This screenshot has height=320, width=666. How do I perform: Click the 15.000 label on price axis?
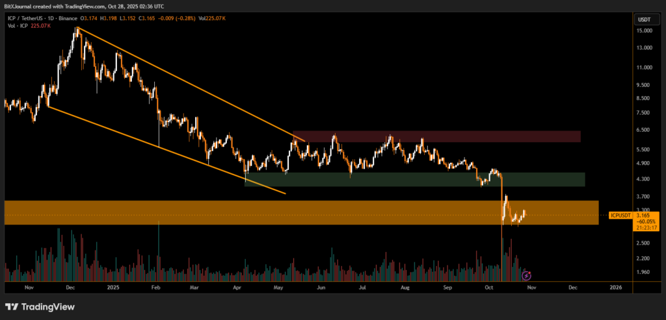645,31
